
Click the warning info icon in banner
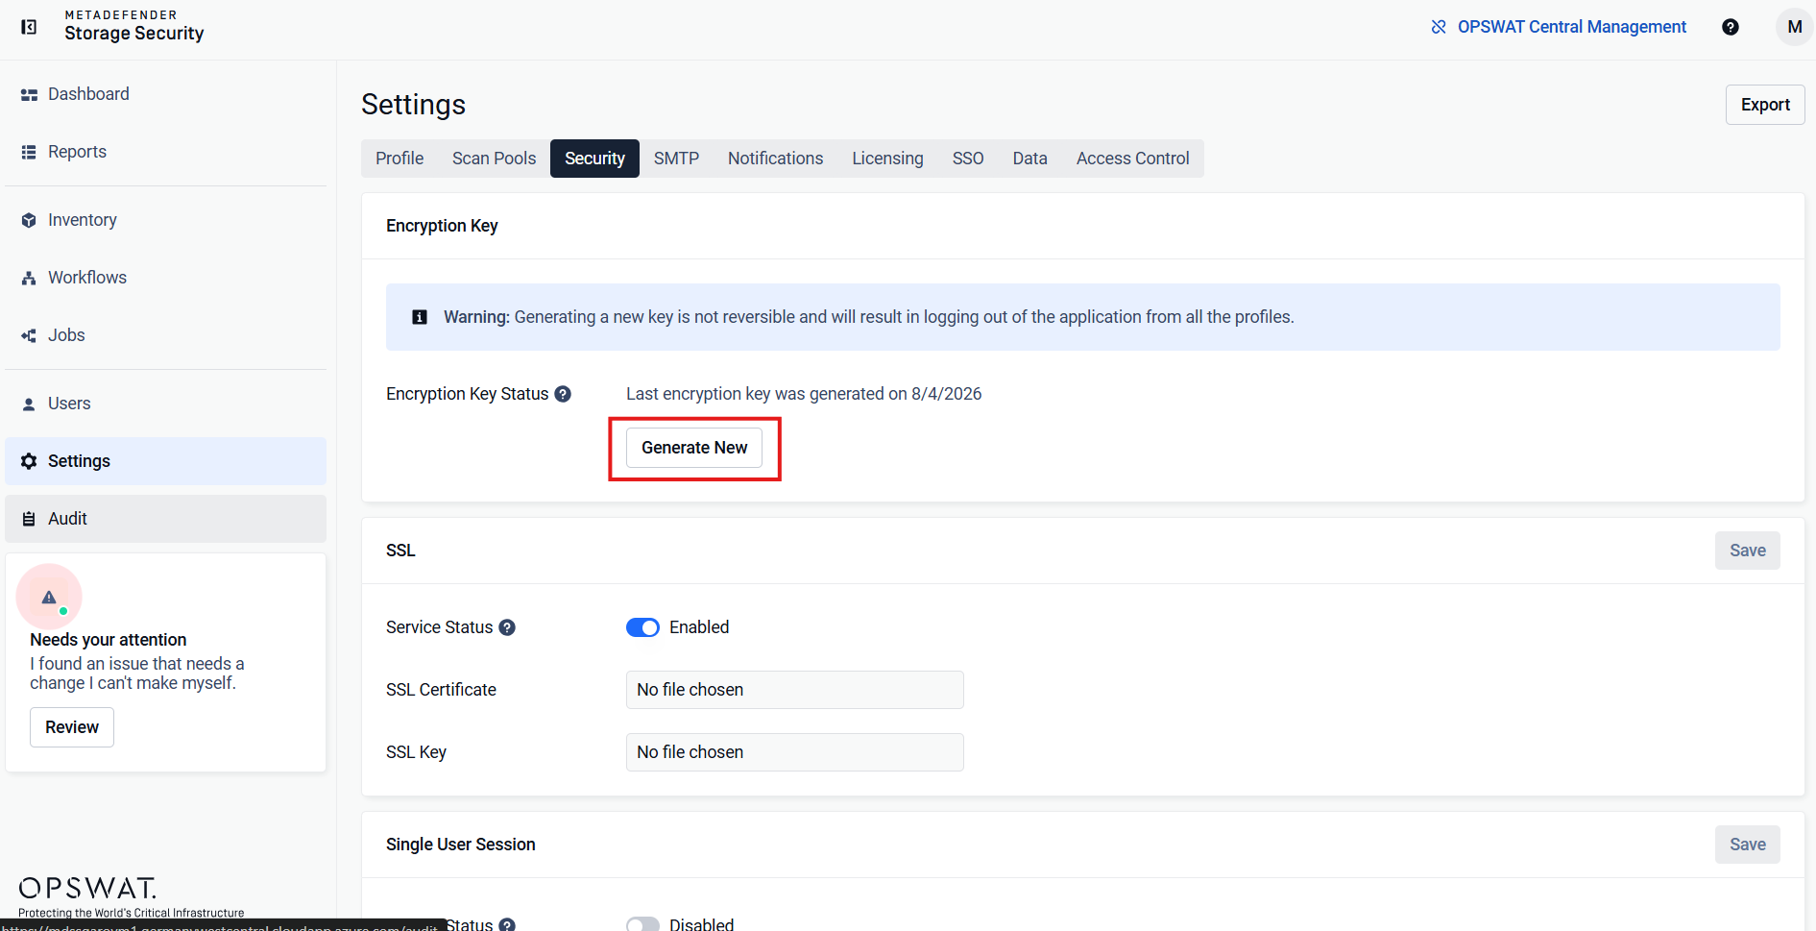coord(420,317)
